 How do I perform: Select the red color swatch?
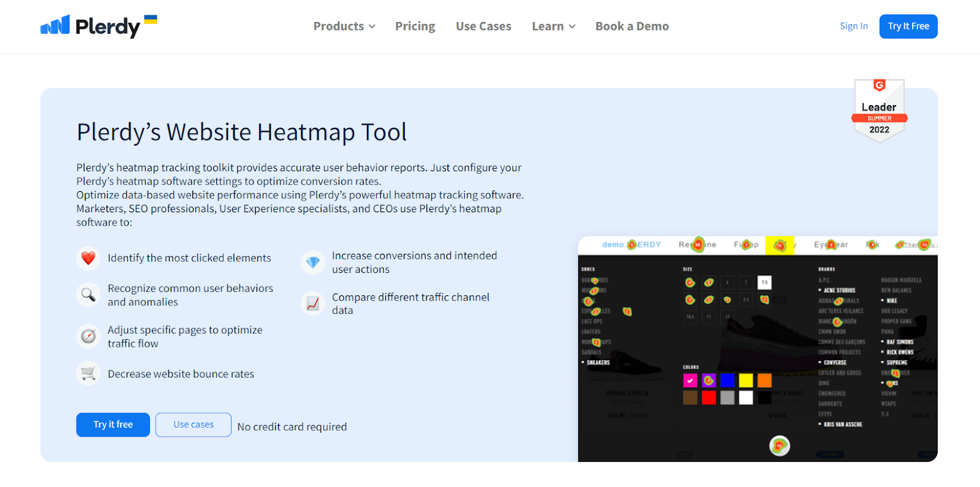click(x=709, y=398)
